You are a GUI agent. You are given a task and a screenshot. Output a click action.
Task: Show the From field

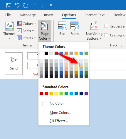pyautogui.click(x=75, y=28)
